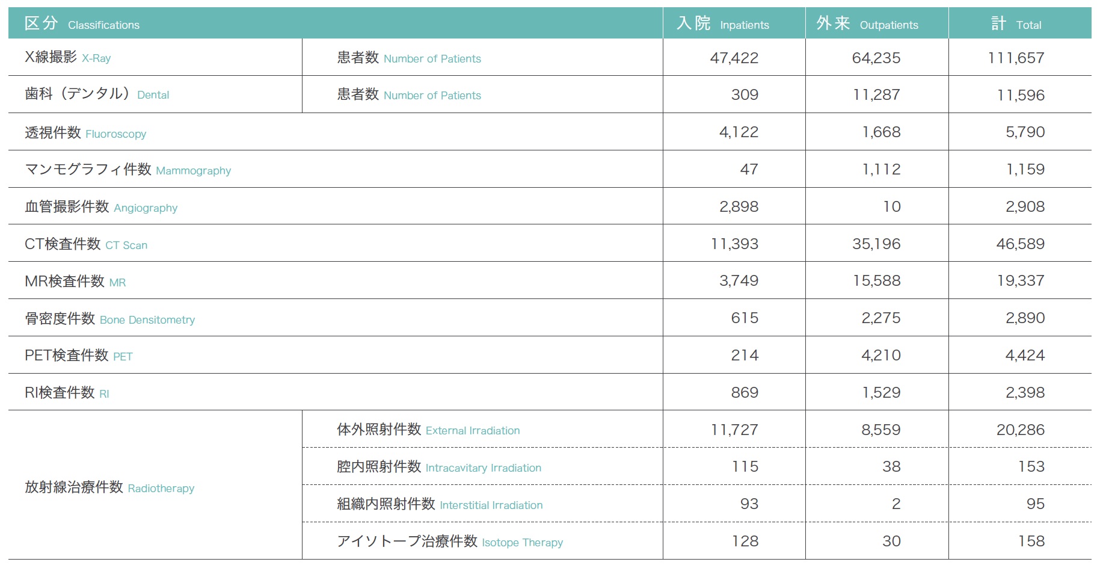The image size is (1103, 568).
Task: Select the 血管撮影件数 Angiography label
Action: coord(101,207)
